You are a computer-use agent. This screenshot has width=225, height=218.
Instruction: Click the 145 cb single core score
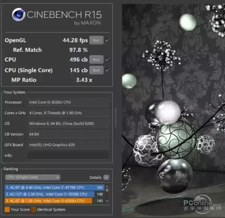tap(79, 70)
